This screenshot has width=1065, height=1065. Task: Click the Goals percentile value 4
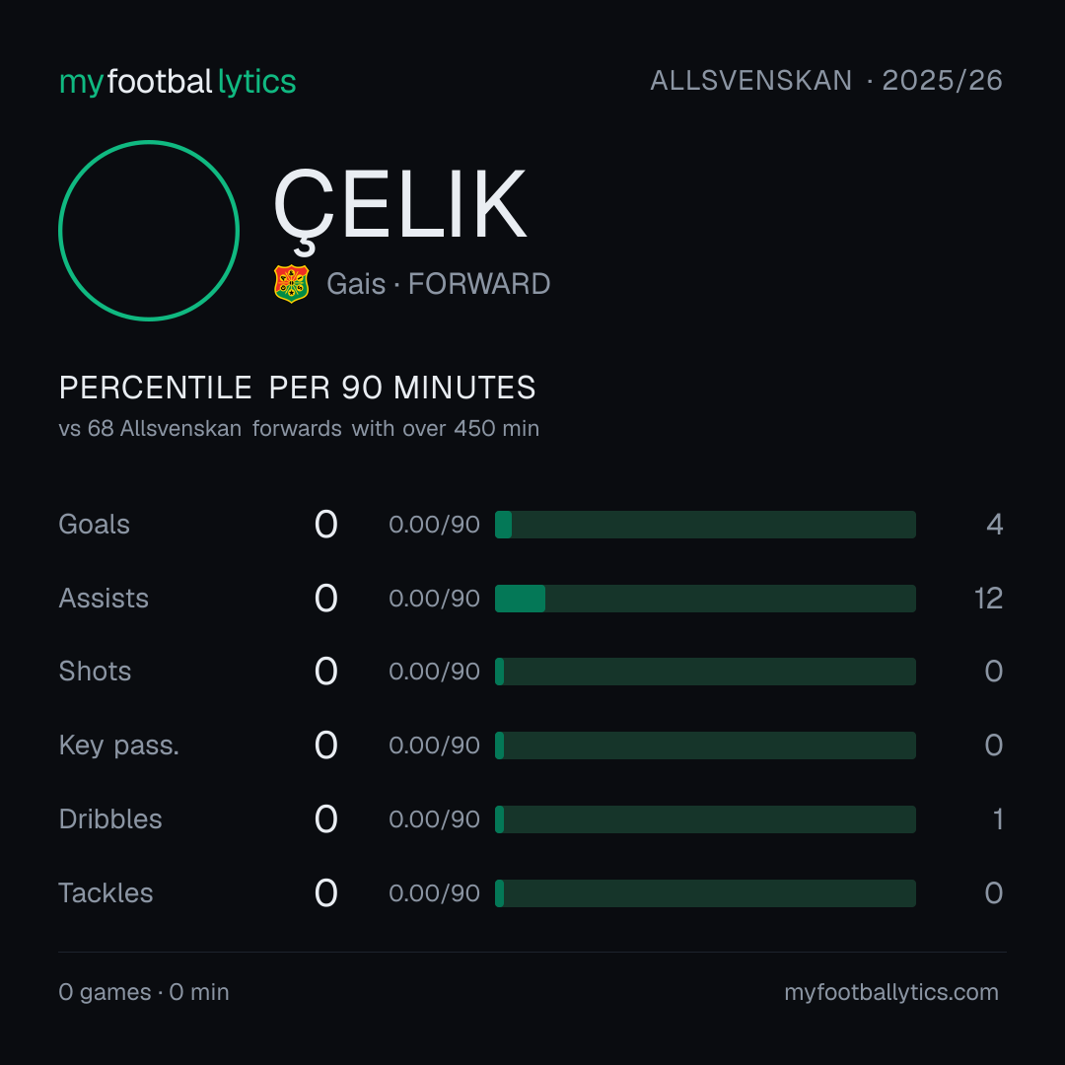[x=994, y=525]
